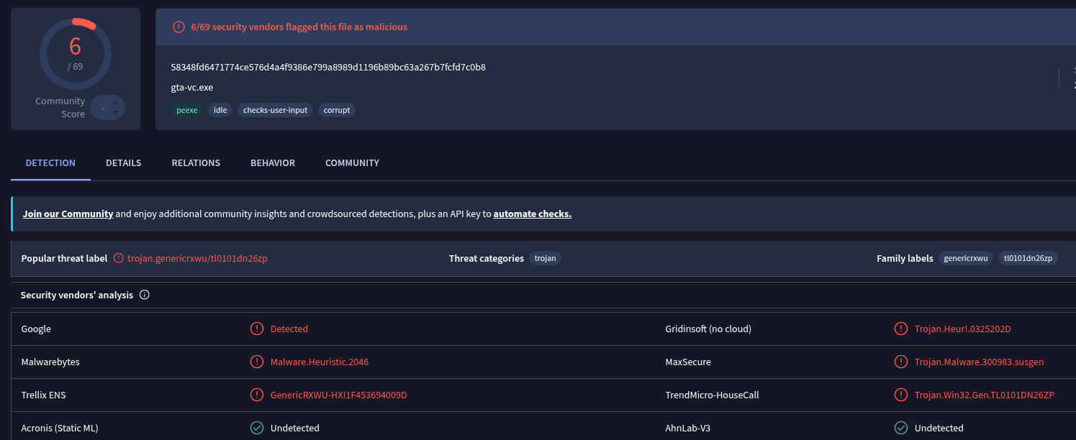Click the Malware.Heuristic.2046 detection text
Image resolution: width=1076 pixels, height=440 pixels.
point(320,362)
